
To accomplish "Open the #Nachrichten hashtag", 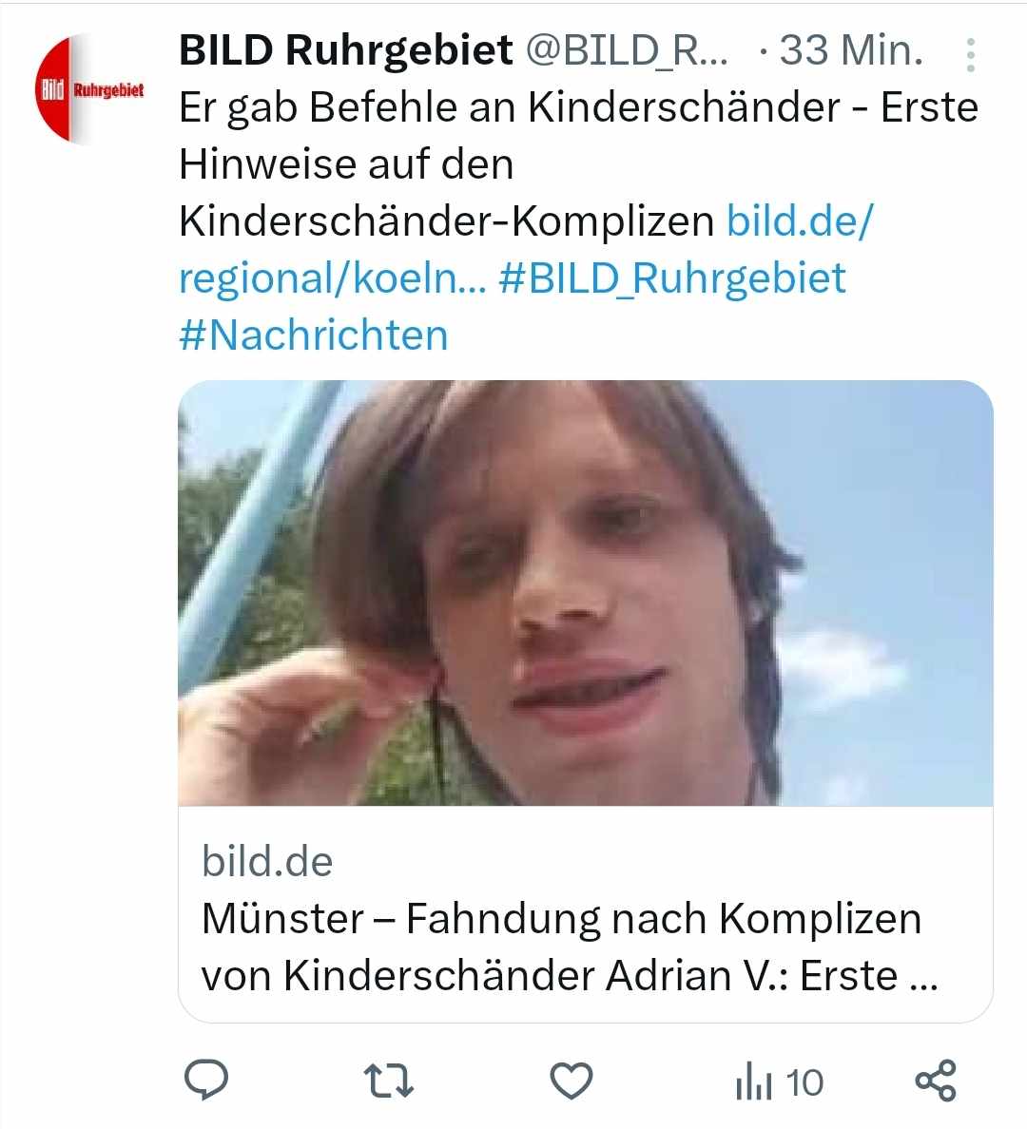I will [314, 335].
